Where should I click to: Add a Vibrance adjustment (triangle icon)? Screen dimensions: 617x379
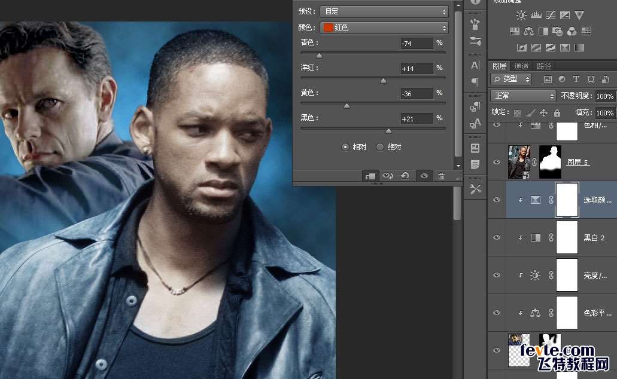click(x=579, y=15)
